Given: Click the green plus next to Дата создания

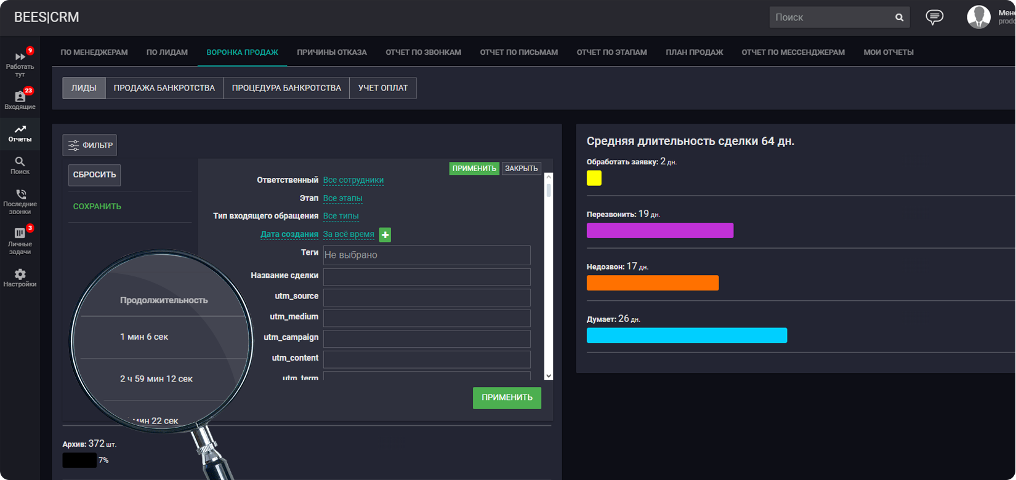Looking at the screenshot, I should 385,234.
